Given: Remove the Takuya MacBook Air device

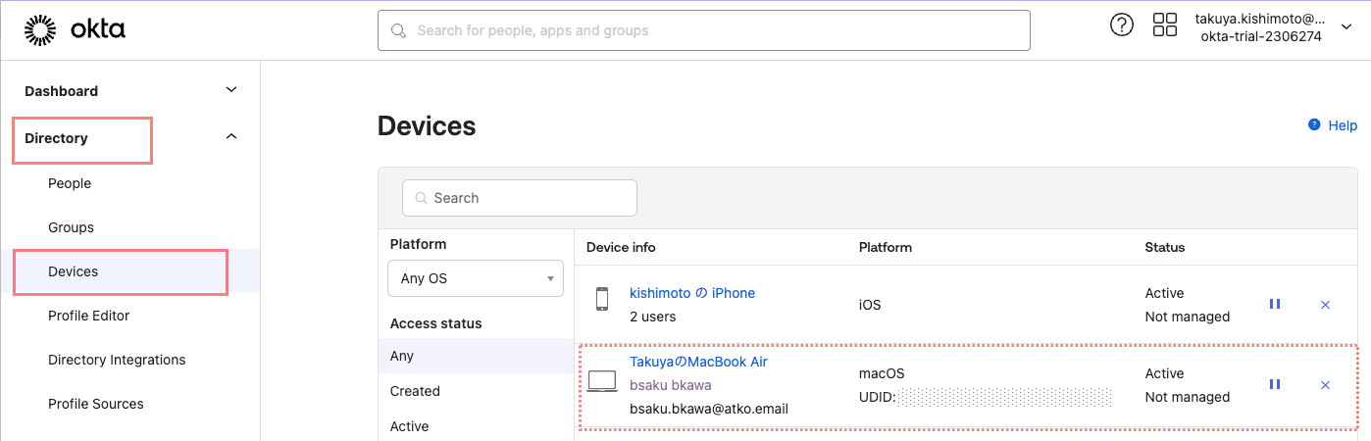Looking at the screenshot, I should 1325,385.
